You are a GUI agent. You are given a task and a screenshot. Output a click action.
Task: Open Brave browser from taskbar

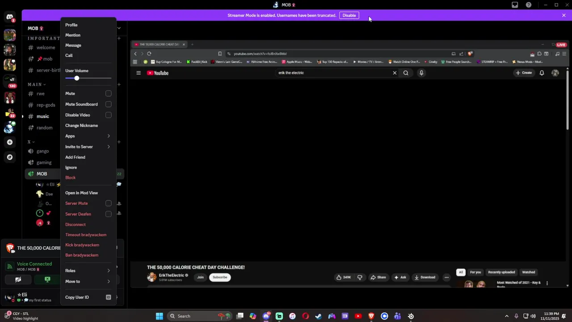(x=371, y=316)
